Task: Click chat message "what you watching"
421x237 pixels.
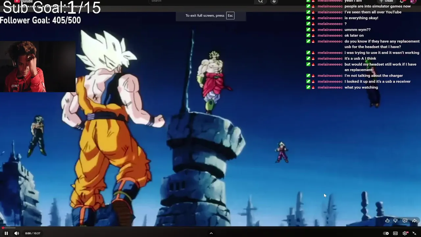Action: [x=361, y=87]
